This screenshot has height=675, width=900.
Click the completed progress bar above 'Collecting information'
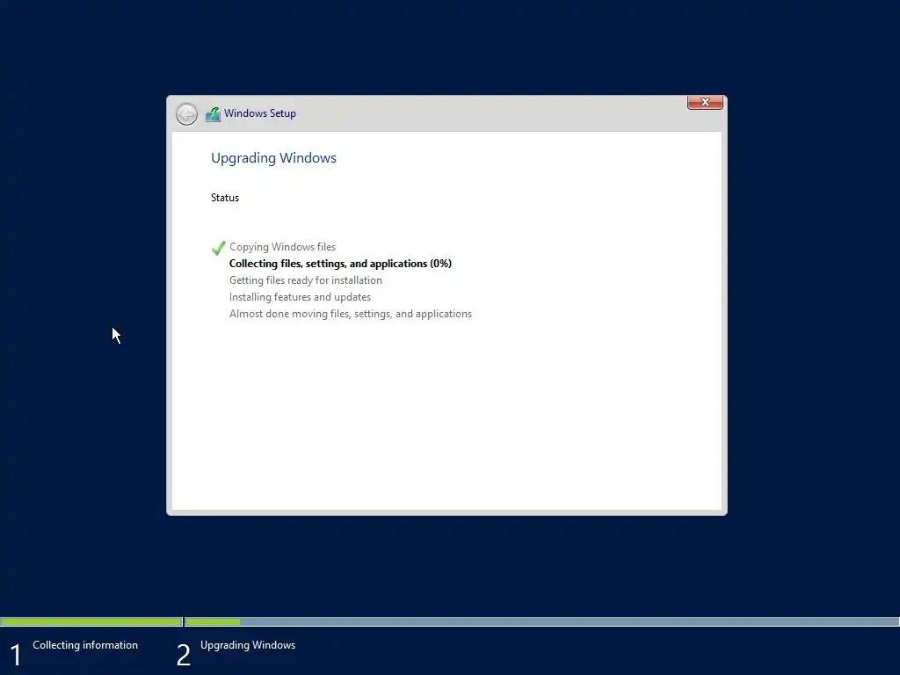tap(91, 621)
